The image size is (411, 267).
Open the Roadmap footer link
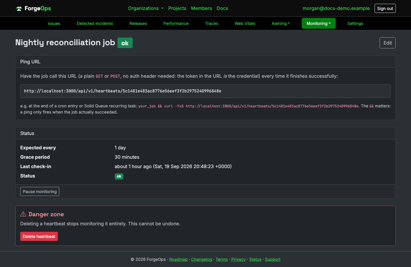(x=178, y=259)
